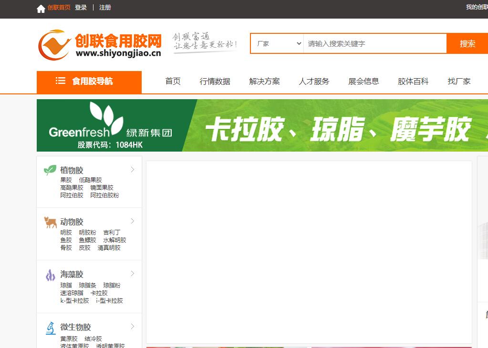488x348 pixels.
Task: Expand the 海藻胶 category chevron
Action: [x=133, y=274]
